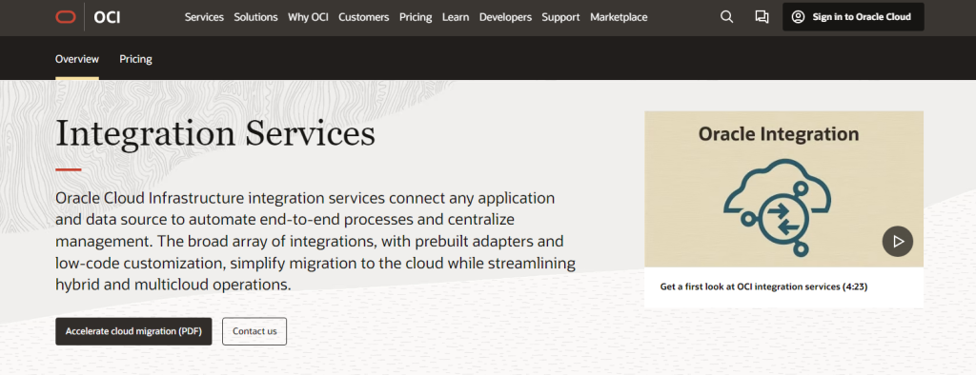976x375 pixels.
Task: Select the Overview tab
Action: (x=77, y=59)
